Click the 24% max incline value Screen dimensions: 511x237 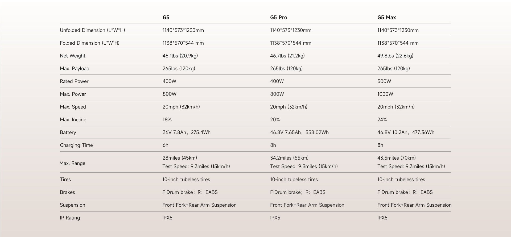pos(382,120)
